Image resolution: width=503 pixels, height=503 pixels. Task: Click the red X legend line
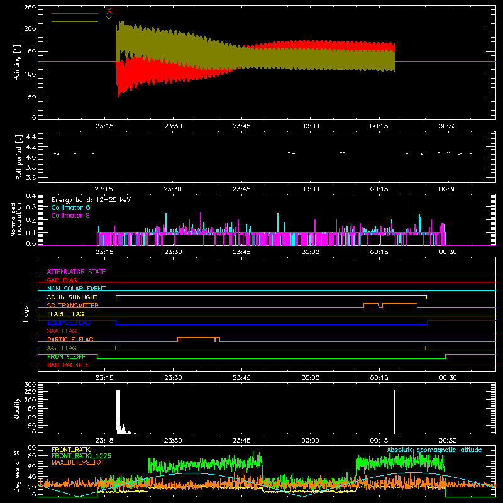[75, 13]
